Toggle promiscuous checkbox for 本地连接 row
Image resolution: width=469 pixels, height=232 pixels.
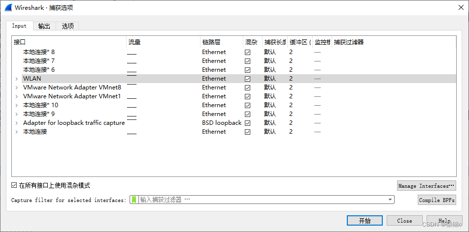click(247, 132)
